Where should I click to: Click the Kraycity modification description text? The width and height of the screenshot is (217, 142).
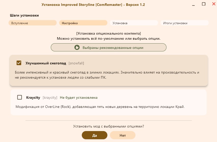click(x=100, y=107)
